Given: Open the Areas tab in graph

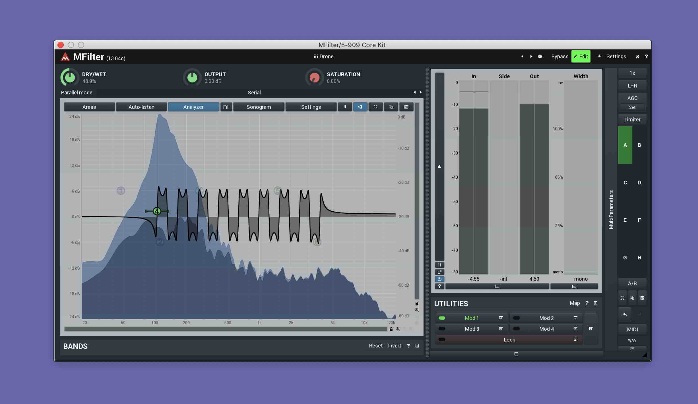Looking at the screenshot, I should [x=89, y=107].
